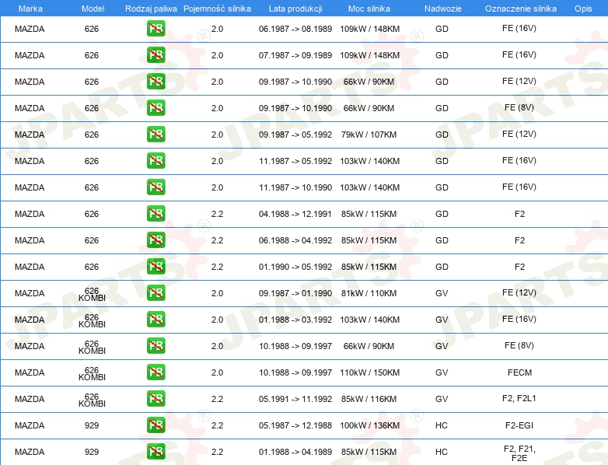Click petrol icon in the 79kW / 107KM row
Image resolution: width=608 pixels, height=465 pixels.
click(x=155, y=135)
